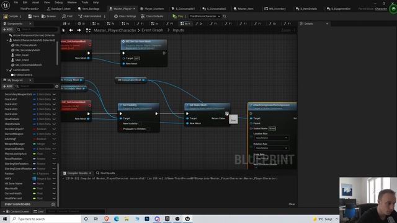The width and height of the screenshot is (397, 223).
Task: Toggle visibility eye for Quickslot1 variable
Action: [54, 99]
